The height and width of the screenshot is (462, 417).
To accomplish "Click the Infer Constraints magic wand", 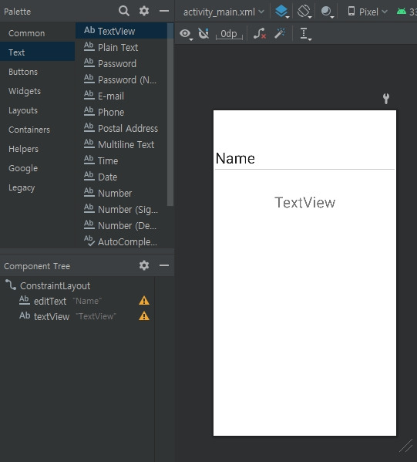I will click(x=280, y=33).
